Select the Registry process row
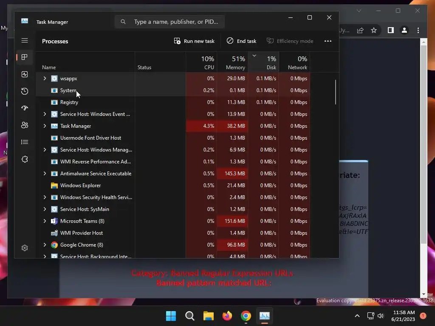Screen dimensions: 435x326 pyautogui.click(x=173, y=102)
